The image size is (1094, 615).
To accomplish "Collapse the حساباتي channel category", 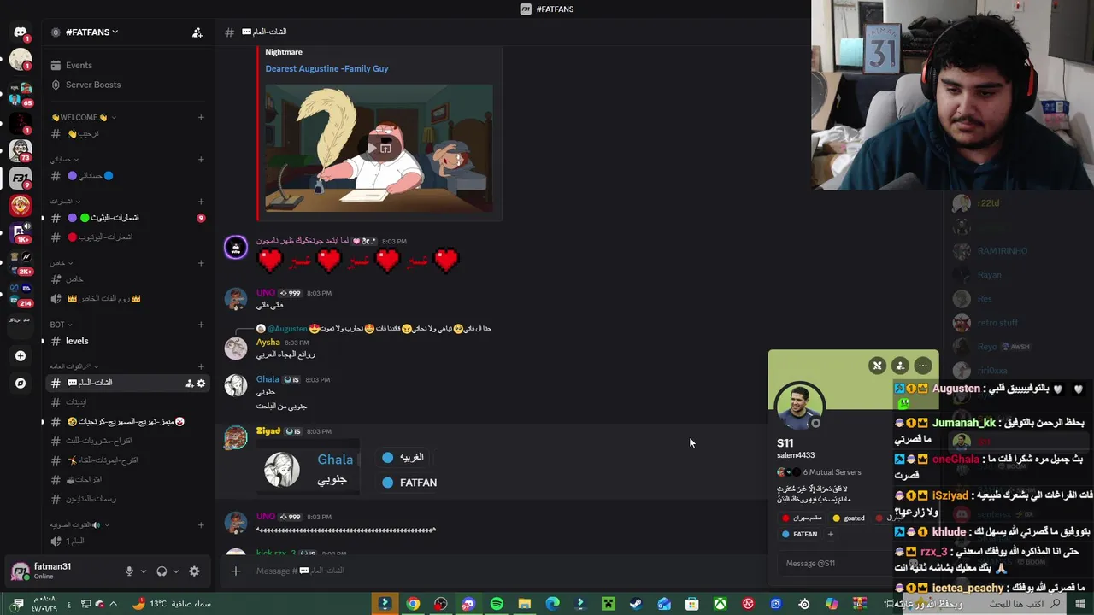I will (x=64, y=159).
